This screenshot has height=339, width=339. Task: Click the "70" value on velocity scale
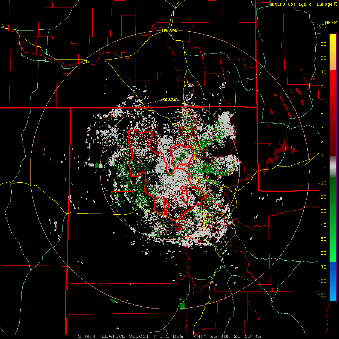324,72
